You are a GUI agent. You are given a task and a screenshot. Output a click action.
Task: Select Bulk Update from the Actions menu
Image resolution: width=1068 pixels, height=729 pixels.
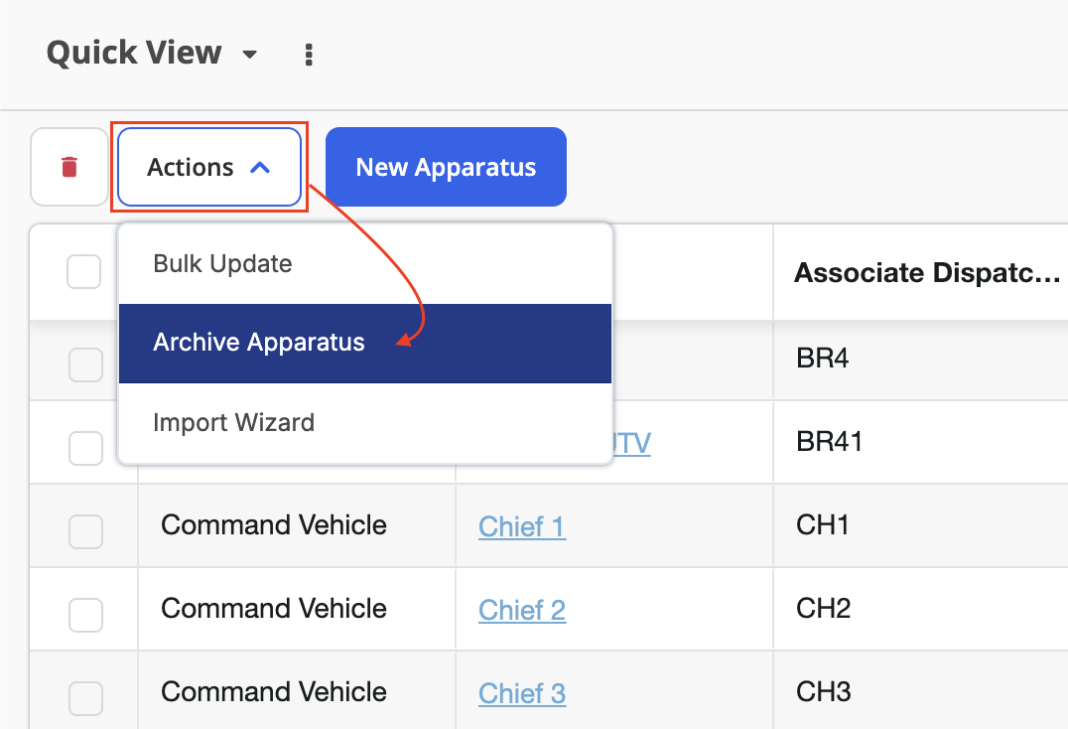tap(365, 263)
